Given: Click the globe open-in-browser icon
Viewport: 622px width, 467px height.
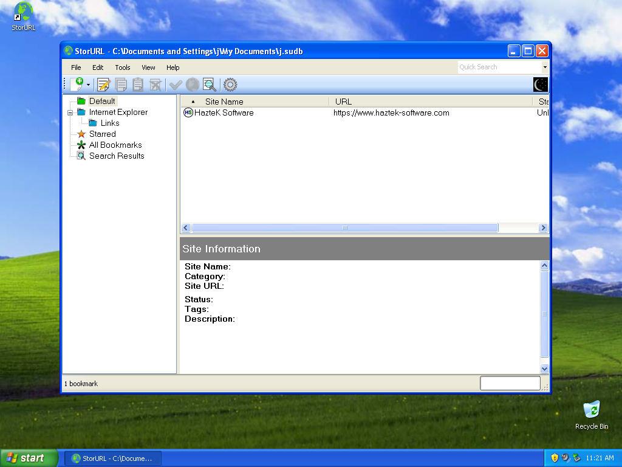Looking at the screenshot, I should pos(192,85).
